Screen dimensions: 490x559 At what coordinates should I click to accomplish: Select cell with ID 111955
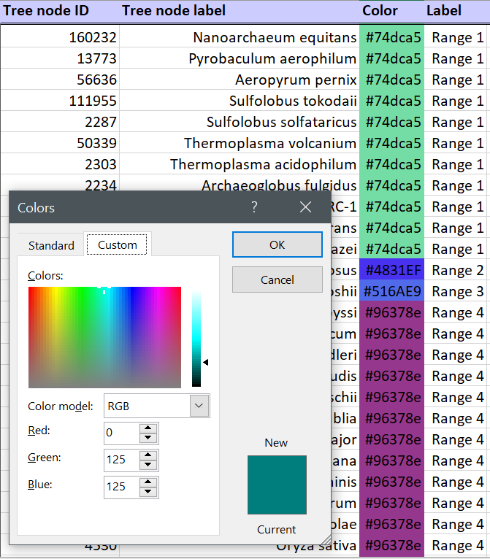click(x=60, y=101)
